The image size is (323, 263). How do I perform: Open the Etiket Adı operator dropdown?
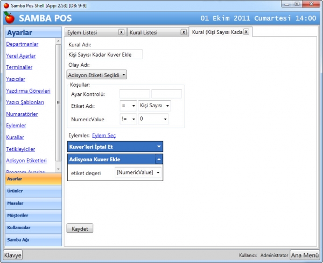[x=128, y=106]
